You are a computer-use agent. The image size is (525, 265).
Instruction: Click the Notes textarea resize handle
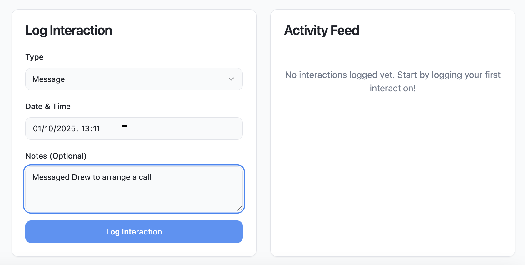pyautogui.click(x=240, y=208)
